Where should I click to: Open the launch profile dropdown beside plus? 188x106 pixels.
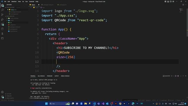[x=173, y=76]
